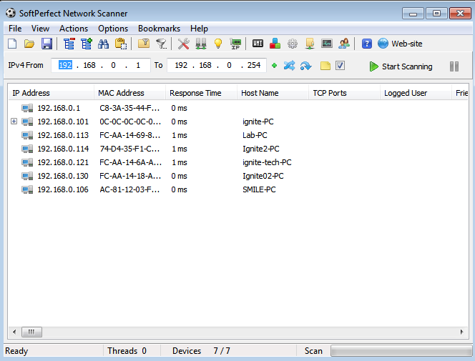Image resolution: width=475 pixels, height=361 pixels.
Task: Click the light bulb toolbar icon
Action: (218, 44)
